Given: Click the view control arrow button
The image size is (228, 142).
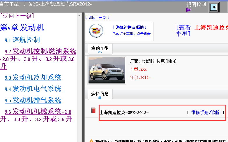Looking at the screenshot, I should (214, 7).
